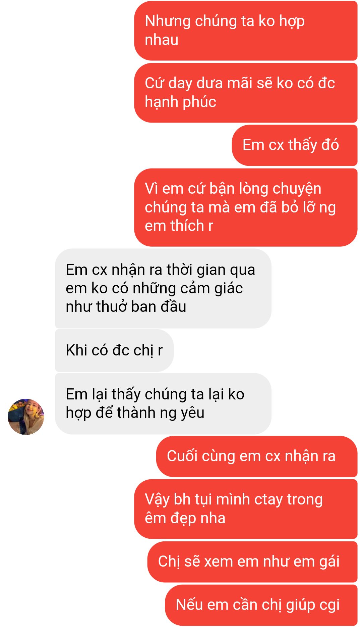
Task: Tap gray message 'Em cx nhận ra thời gian qua'
Action: pos(163,288)
